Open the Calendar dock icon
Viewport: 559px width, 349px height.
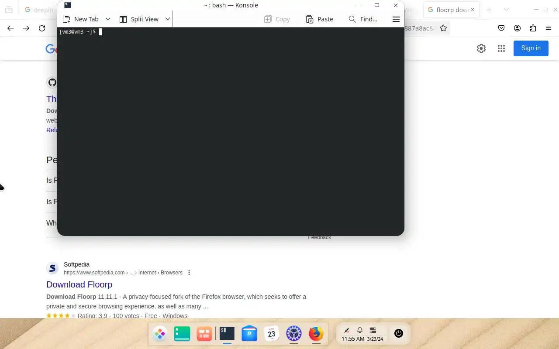tap(272, 334)
